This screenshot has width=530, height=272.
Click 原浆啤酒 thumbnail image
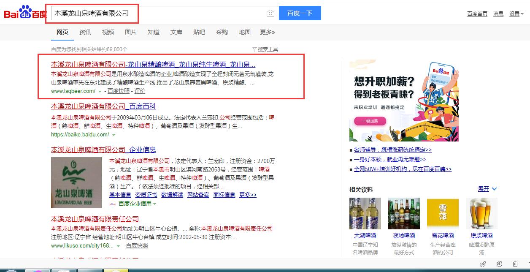(x=481, y=213)
